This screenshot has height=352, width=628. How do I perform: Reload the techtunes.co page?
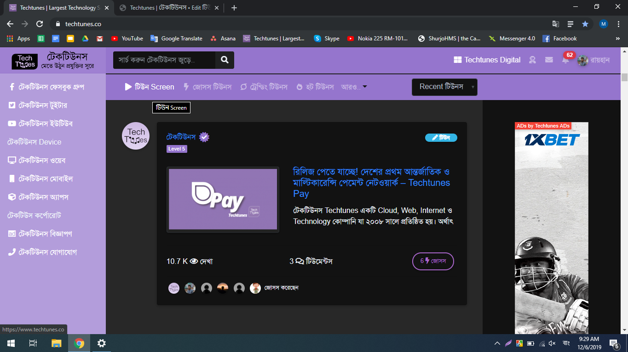[x=40, y=24]
